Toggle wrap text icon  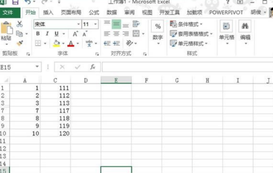tap(136, 24)
